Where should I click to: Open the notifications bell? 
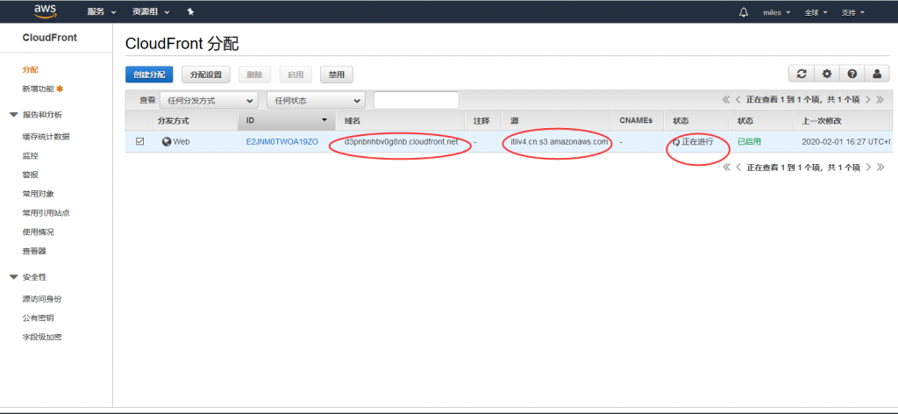pos(744,12)
